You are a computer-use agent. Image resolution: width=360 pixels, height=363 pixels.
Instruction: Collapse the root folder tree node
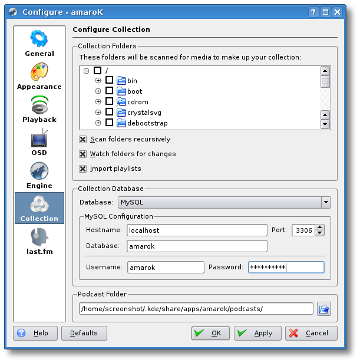tap(87, 71)
